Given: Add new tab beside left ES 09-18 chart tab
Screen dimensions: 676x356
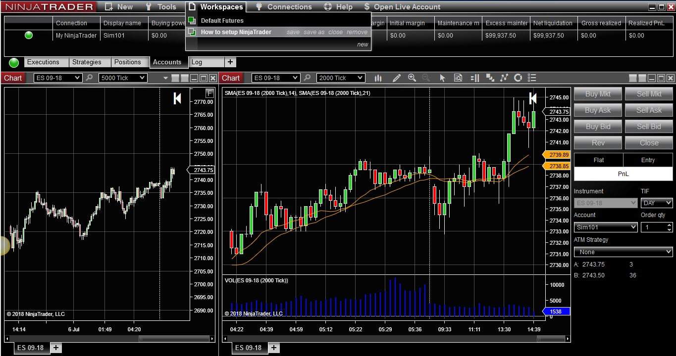Looking at the screenshot, I should tap(56, 348).
